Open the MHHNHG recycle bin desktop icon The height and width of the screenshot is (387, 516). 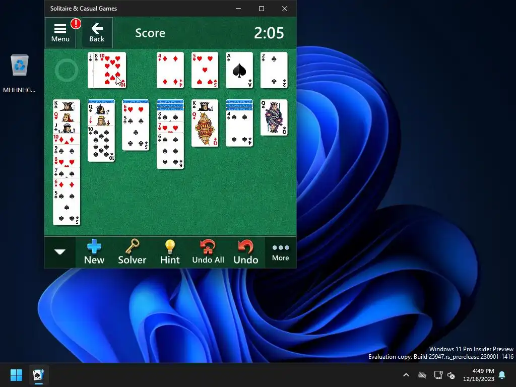click(x=20, y=73)
